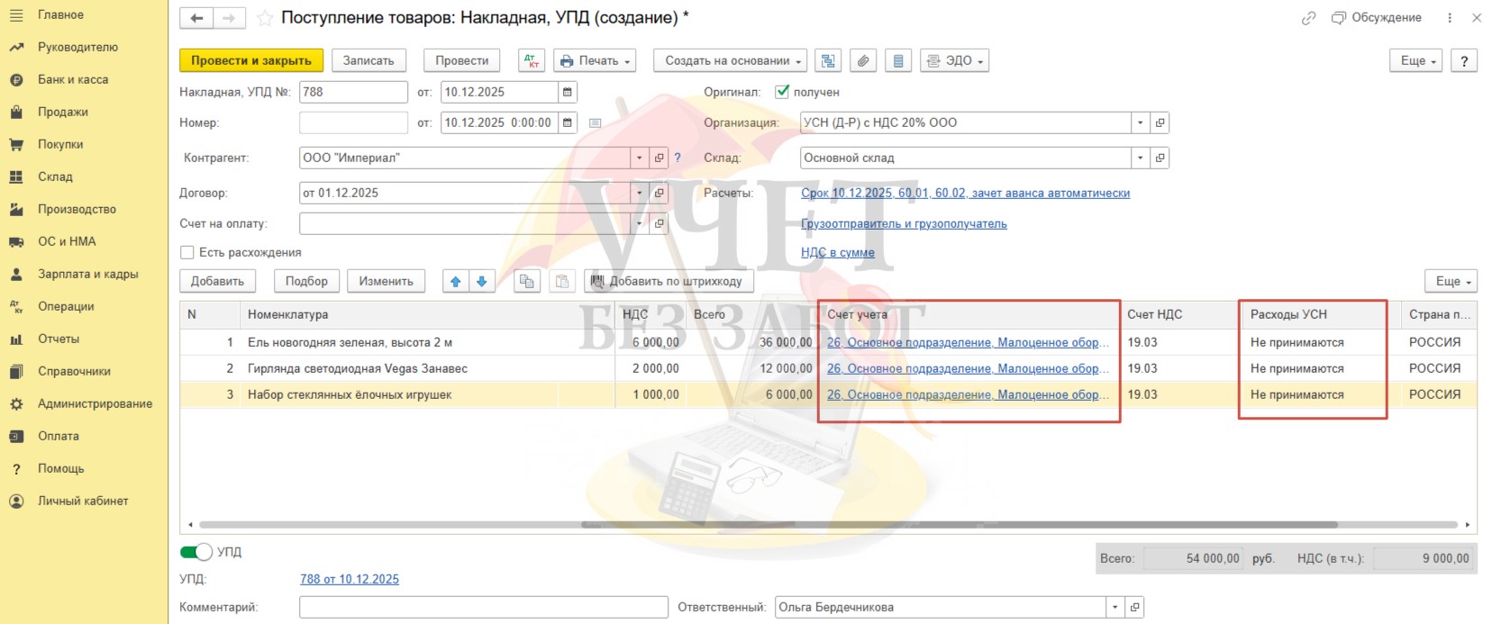Image resolution: width=1492 pixels, height=624 pixels.
Task: Expand the Организация dropdown list
Action: 1140,122
